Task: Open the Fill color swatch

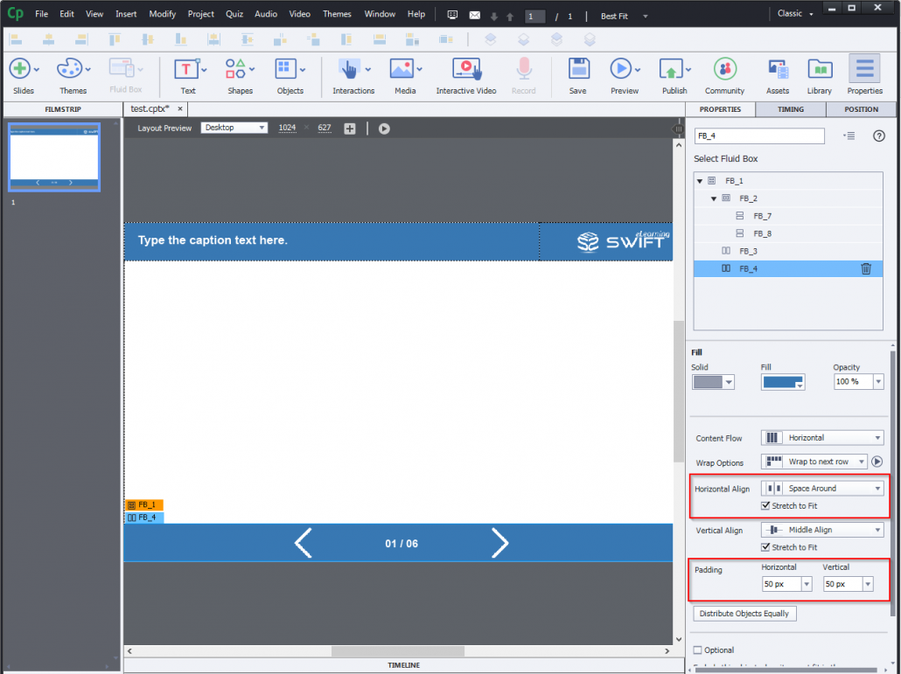Action: 782,381
